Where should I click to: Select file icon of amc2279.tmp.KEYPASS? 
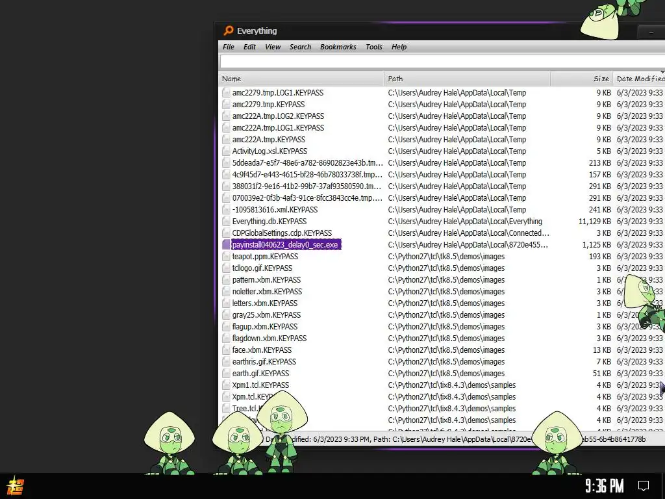(x=226, y=105)
